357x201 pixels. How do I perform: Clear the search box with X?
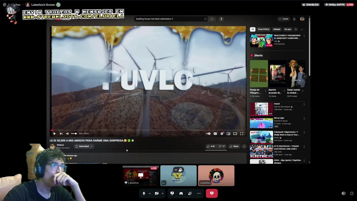205,19
